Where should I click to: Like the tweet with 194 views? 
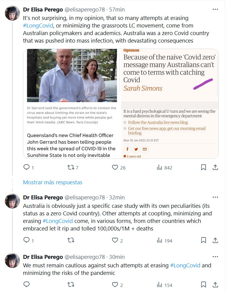coord(115,240)
